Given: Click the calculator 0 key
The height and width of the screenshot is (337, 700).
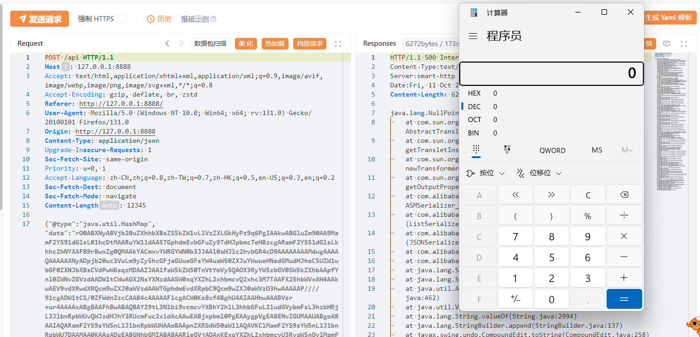Looking at the screenshot, I should [552, 299].
